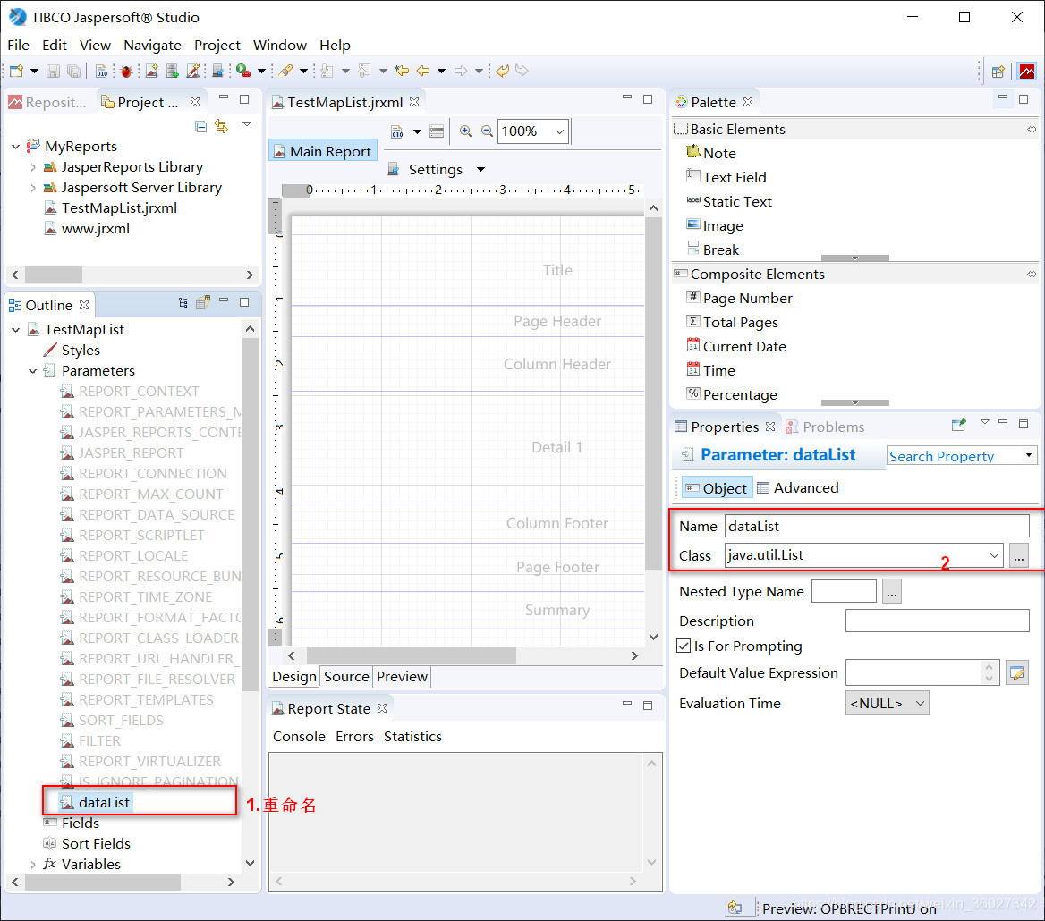This screenshot has height=921, width=1045.
Task: Click the new report image icon in the toolbar
Action: pos(152,71)
